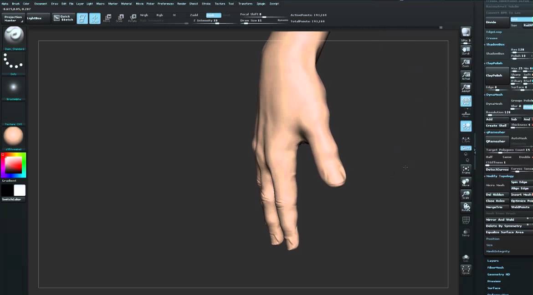533x295 pixels.
Task: Toggle the XYZ rotation mode button
Action: coord(466,148)
